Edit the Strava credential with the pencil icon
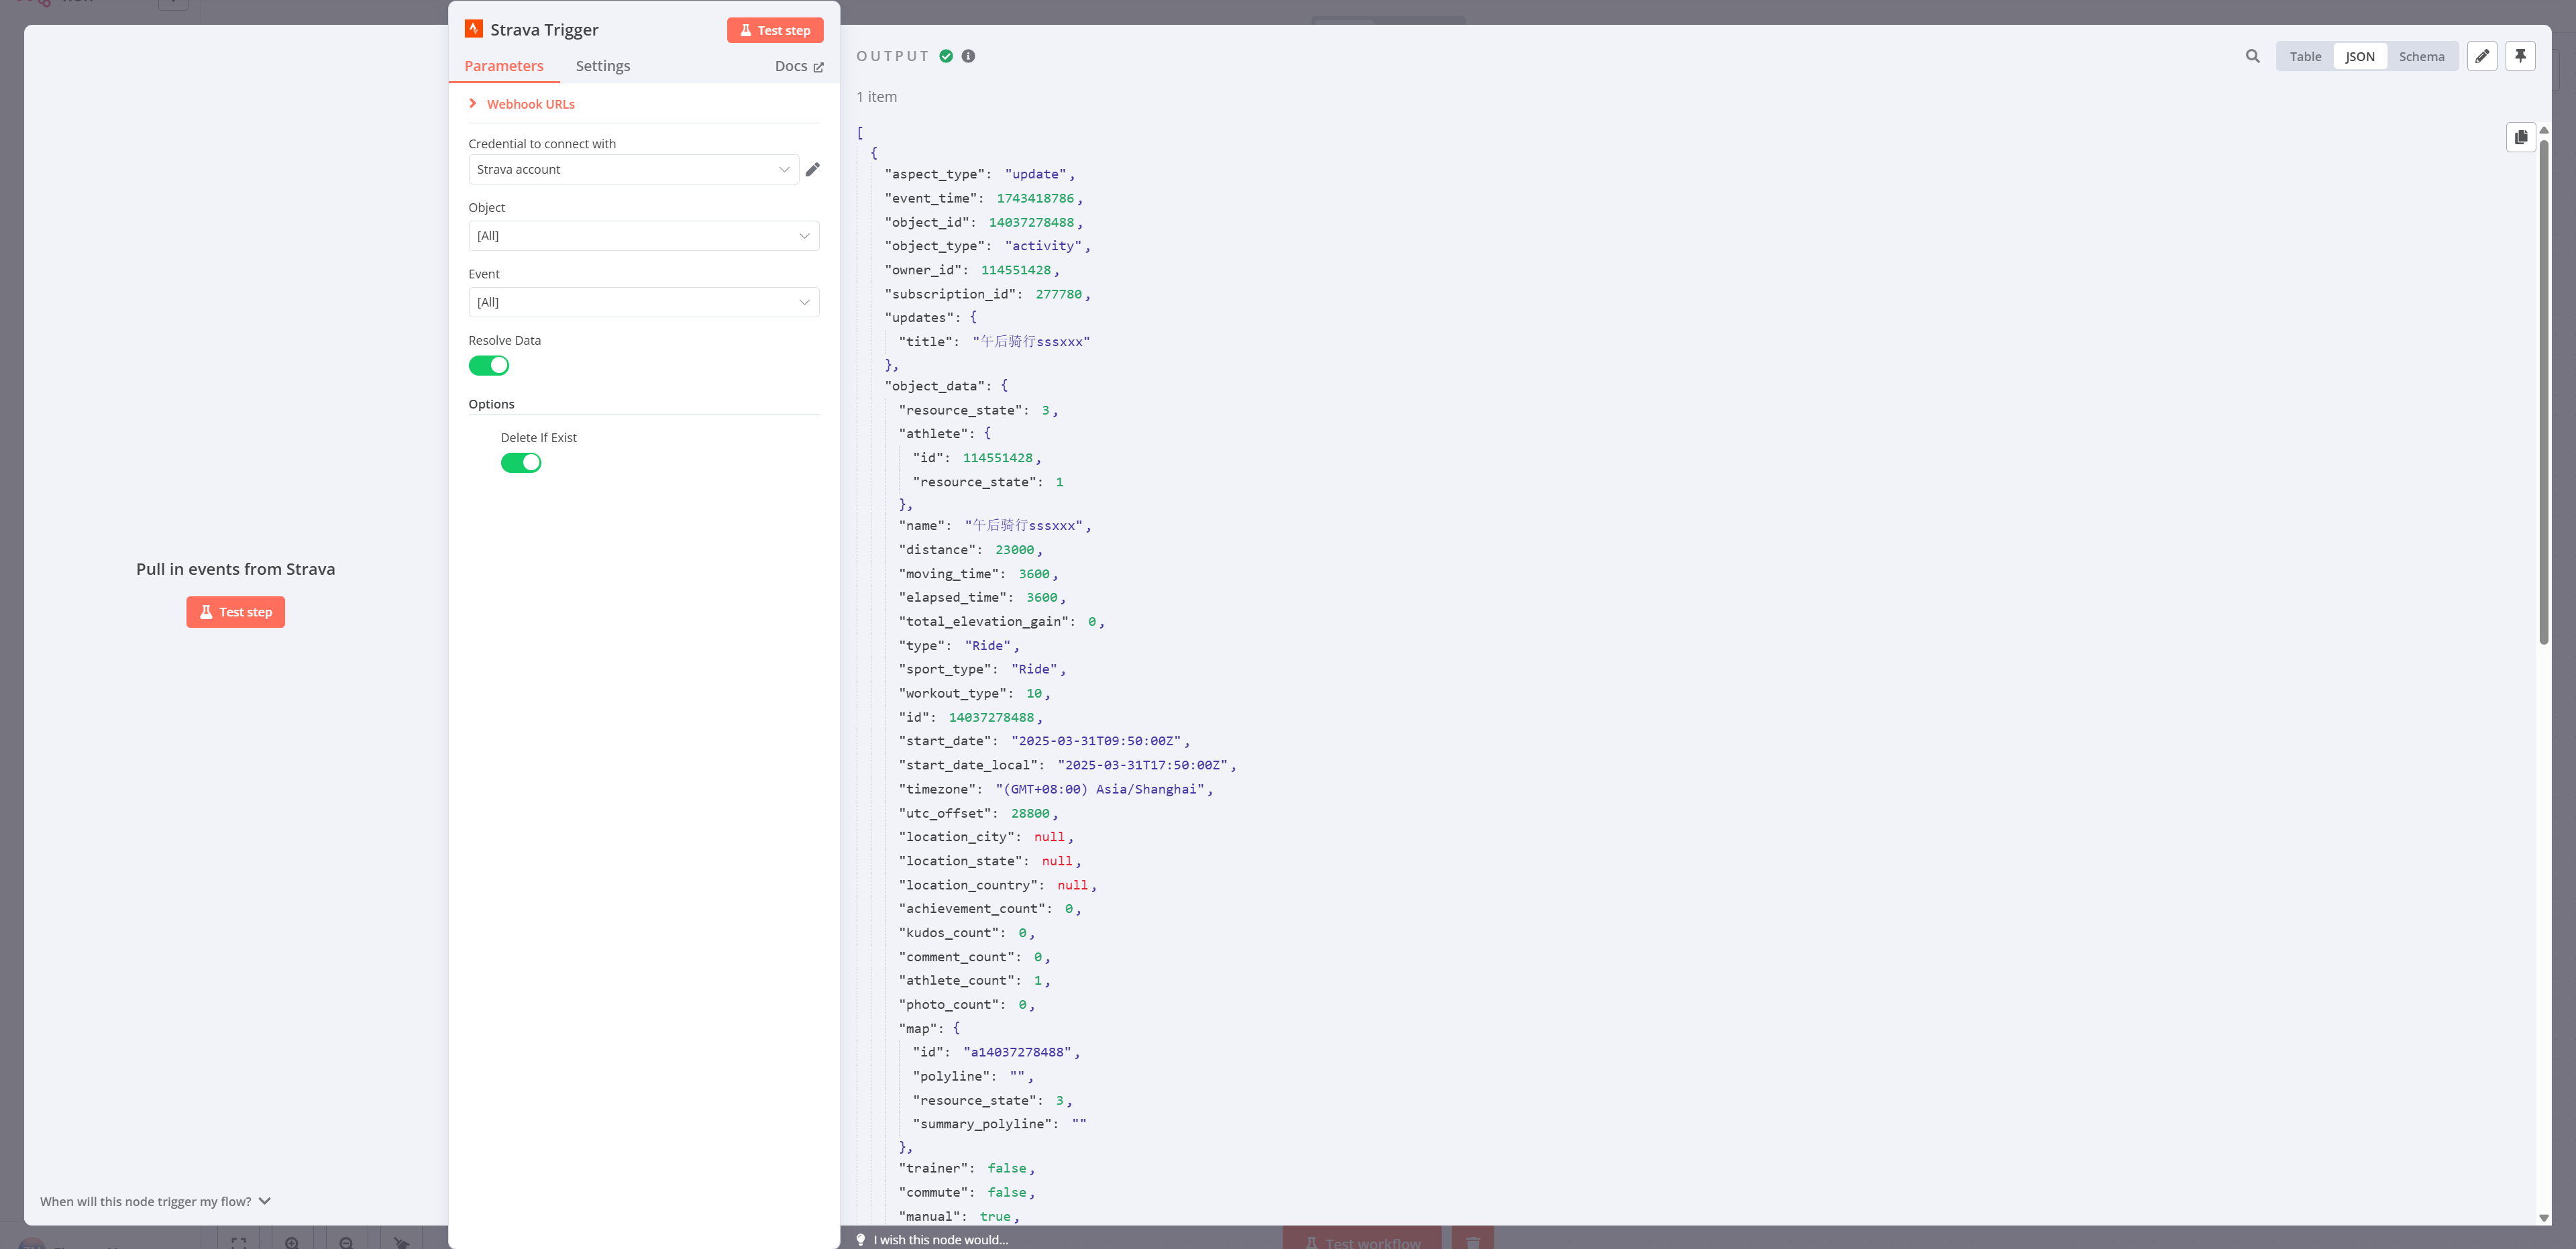This screenshot has width=2576, height=1249. point(813,169)
